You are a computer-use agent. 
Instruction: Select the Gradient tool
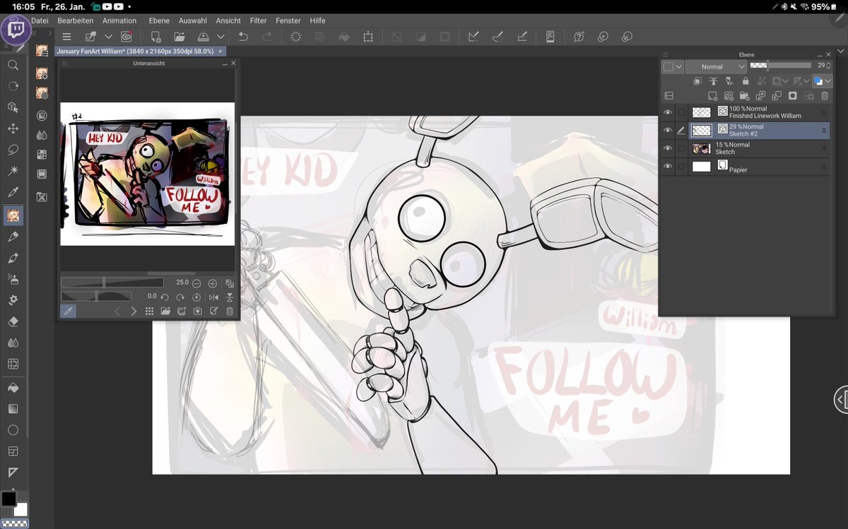point(13,408)
